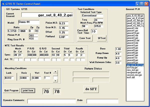This screenshot has width=150, height=107.
Task: Quit Program button
Action: coord(11,90)
